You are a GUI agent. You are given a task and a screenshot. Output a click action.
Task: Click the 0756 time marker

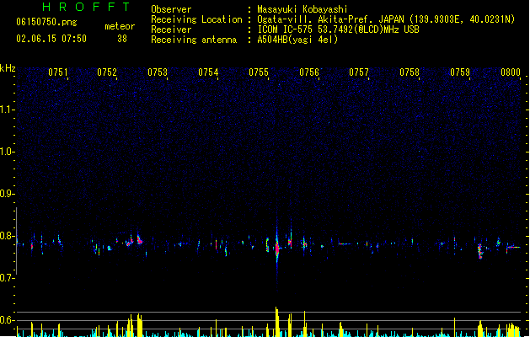point(309,72)
